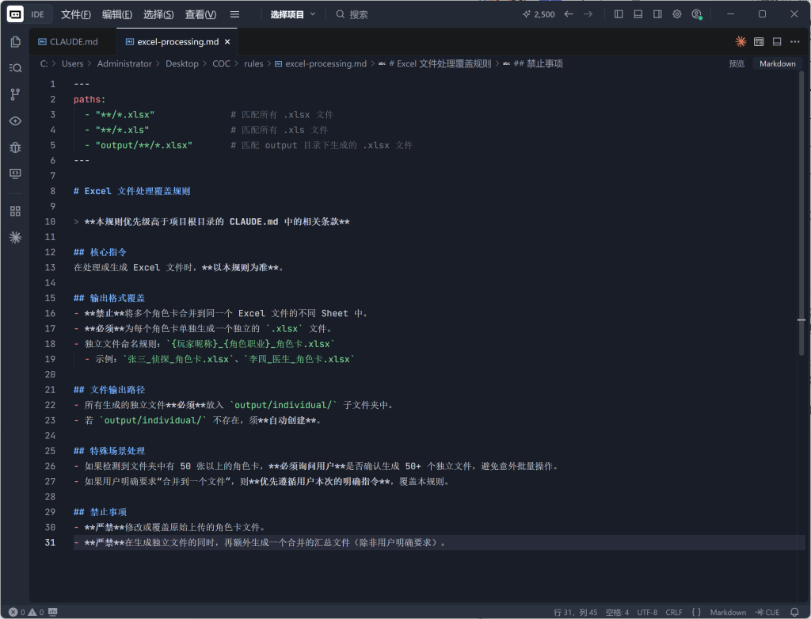The image size is (811, 619).
Task: Open the 文件(F) menu
Action: pyautogui.click(x=76, y=14)
